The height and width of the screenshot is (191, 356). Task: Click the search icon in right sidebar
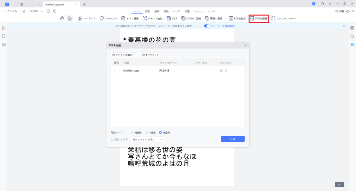click(x=352, y=36)
